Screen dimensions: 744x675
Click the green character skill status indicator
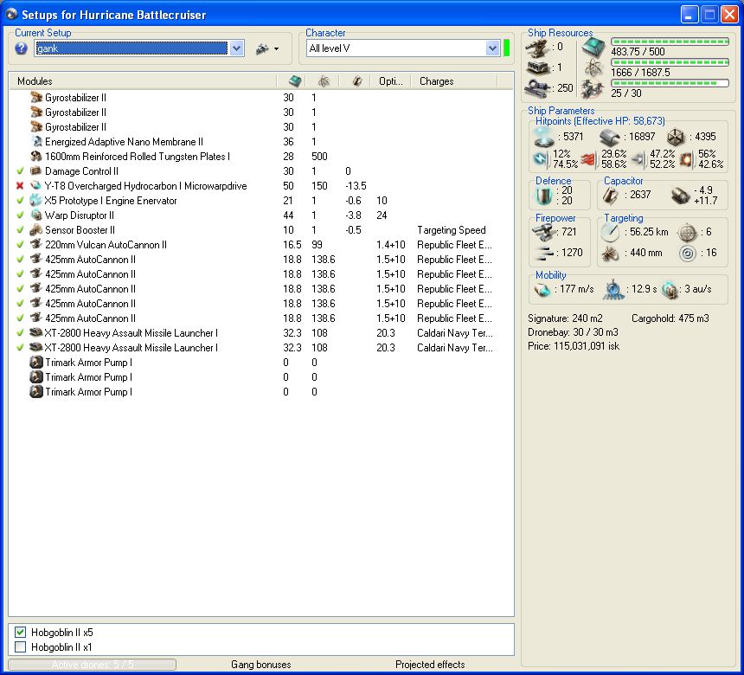(507, 48)
